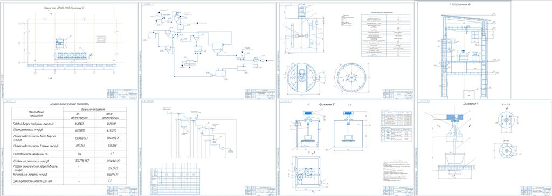Screen dimensions: 552x196
Task: Click the title block of floor plan sheet
Action: pyautogui.click(x=122, y=94)
